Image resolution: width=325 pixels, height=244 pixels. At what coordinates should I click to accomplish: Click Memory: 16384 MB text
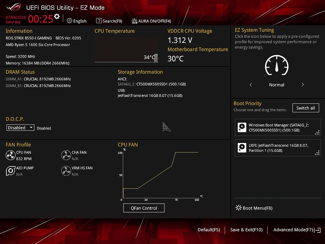point(37,63)
